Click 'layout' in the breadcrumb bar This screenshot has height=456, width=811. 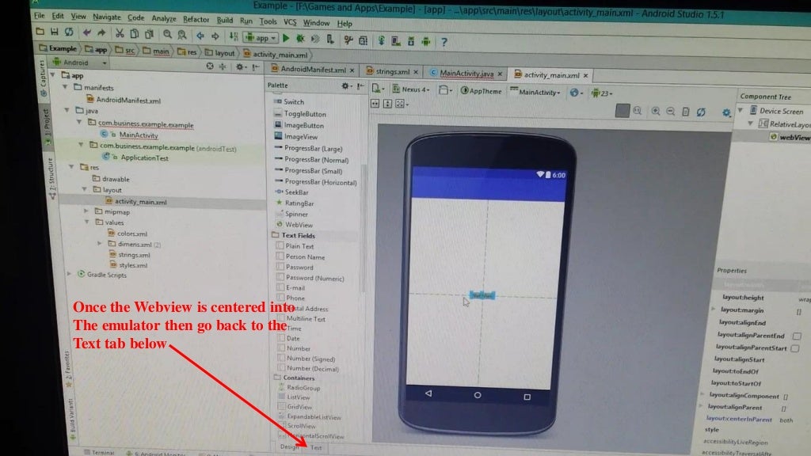(x=220, y=53)
